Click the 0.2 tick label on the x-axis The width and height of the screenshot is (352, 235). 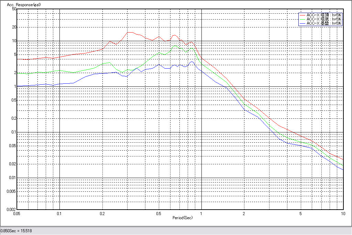(102, 214)
